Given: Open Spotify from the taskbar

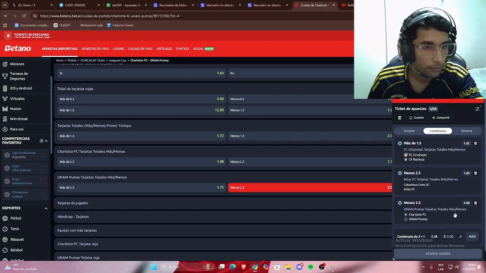Looking at the screenshot, I should pyautogui.click(x=311, y=267).
